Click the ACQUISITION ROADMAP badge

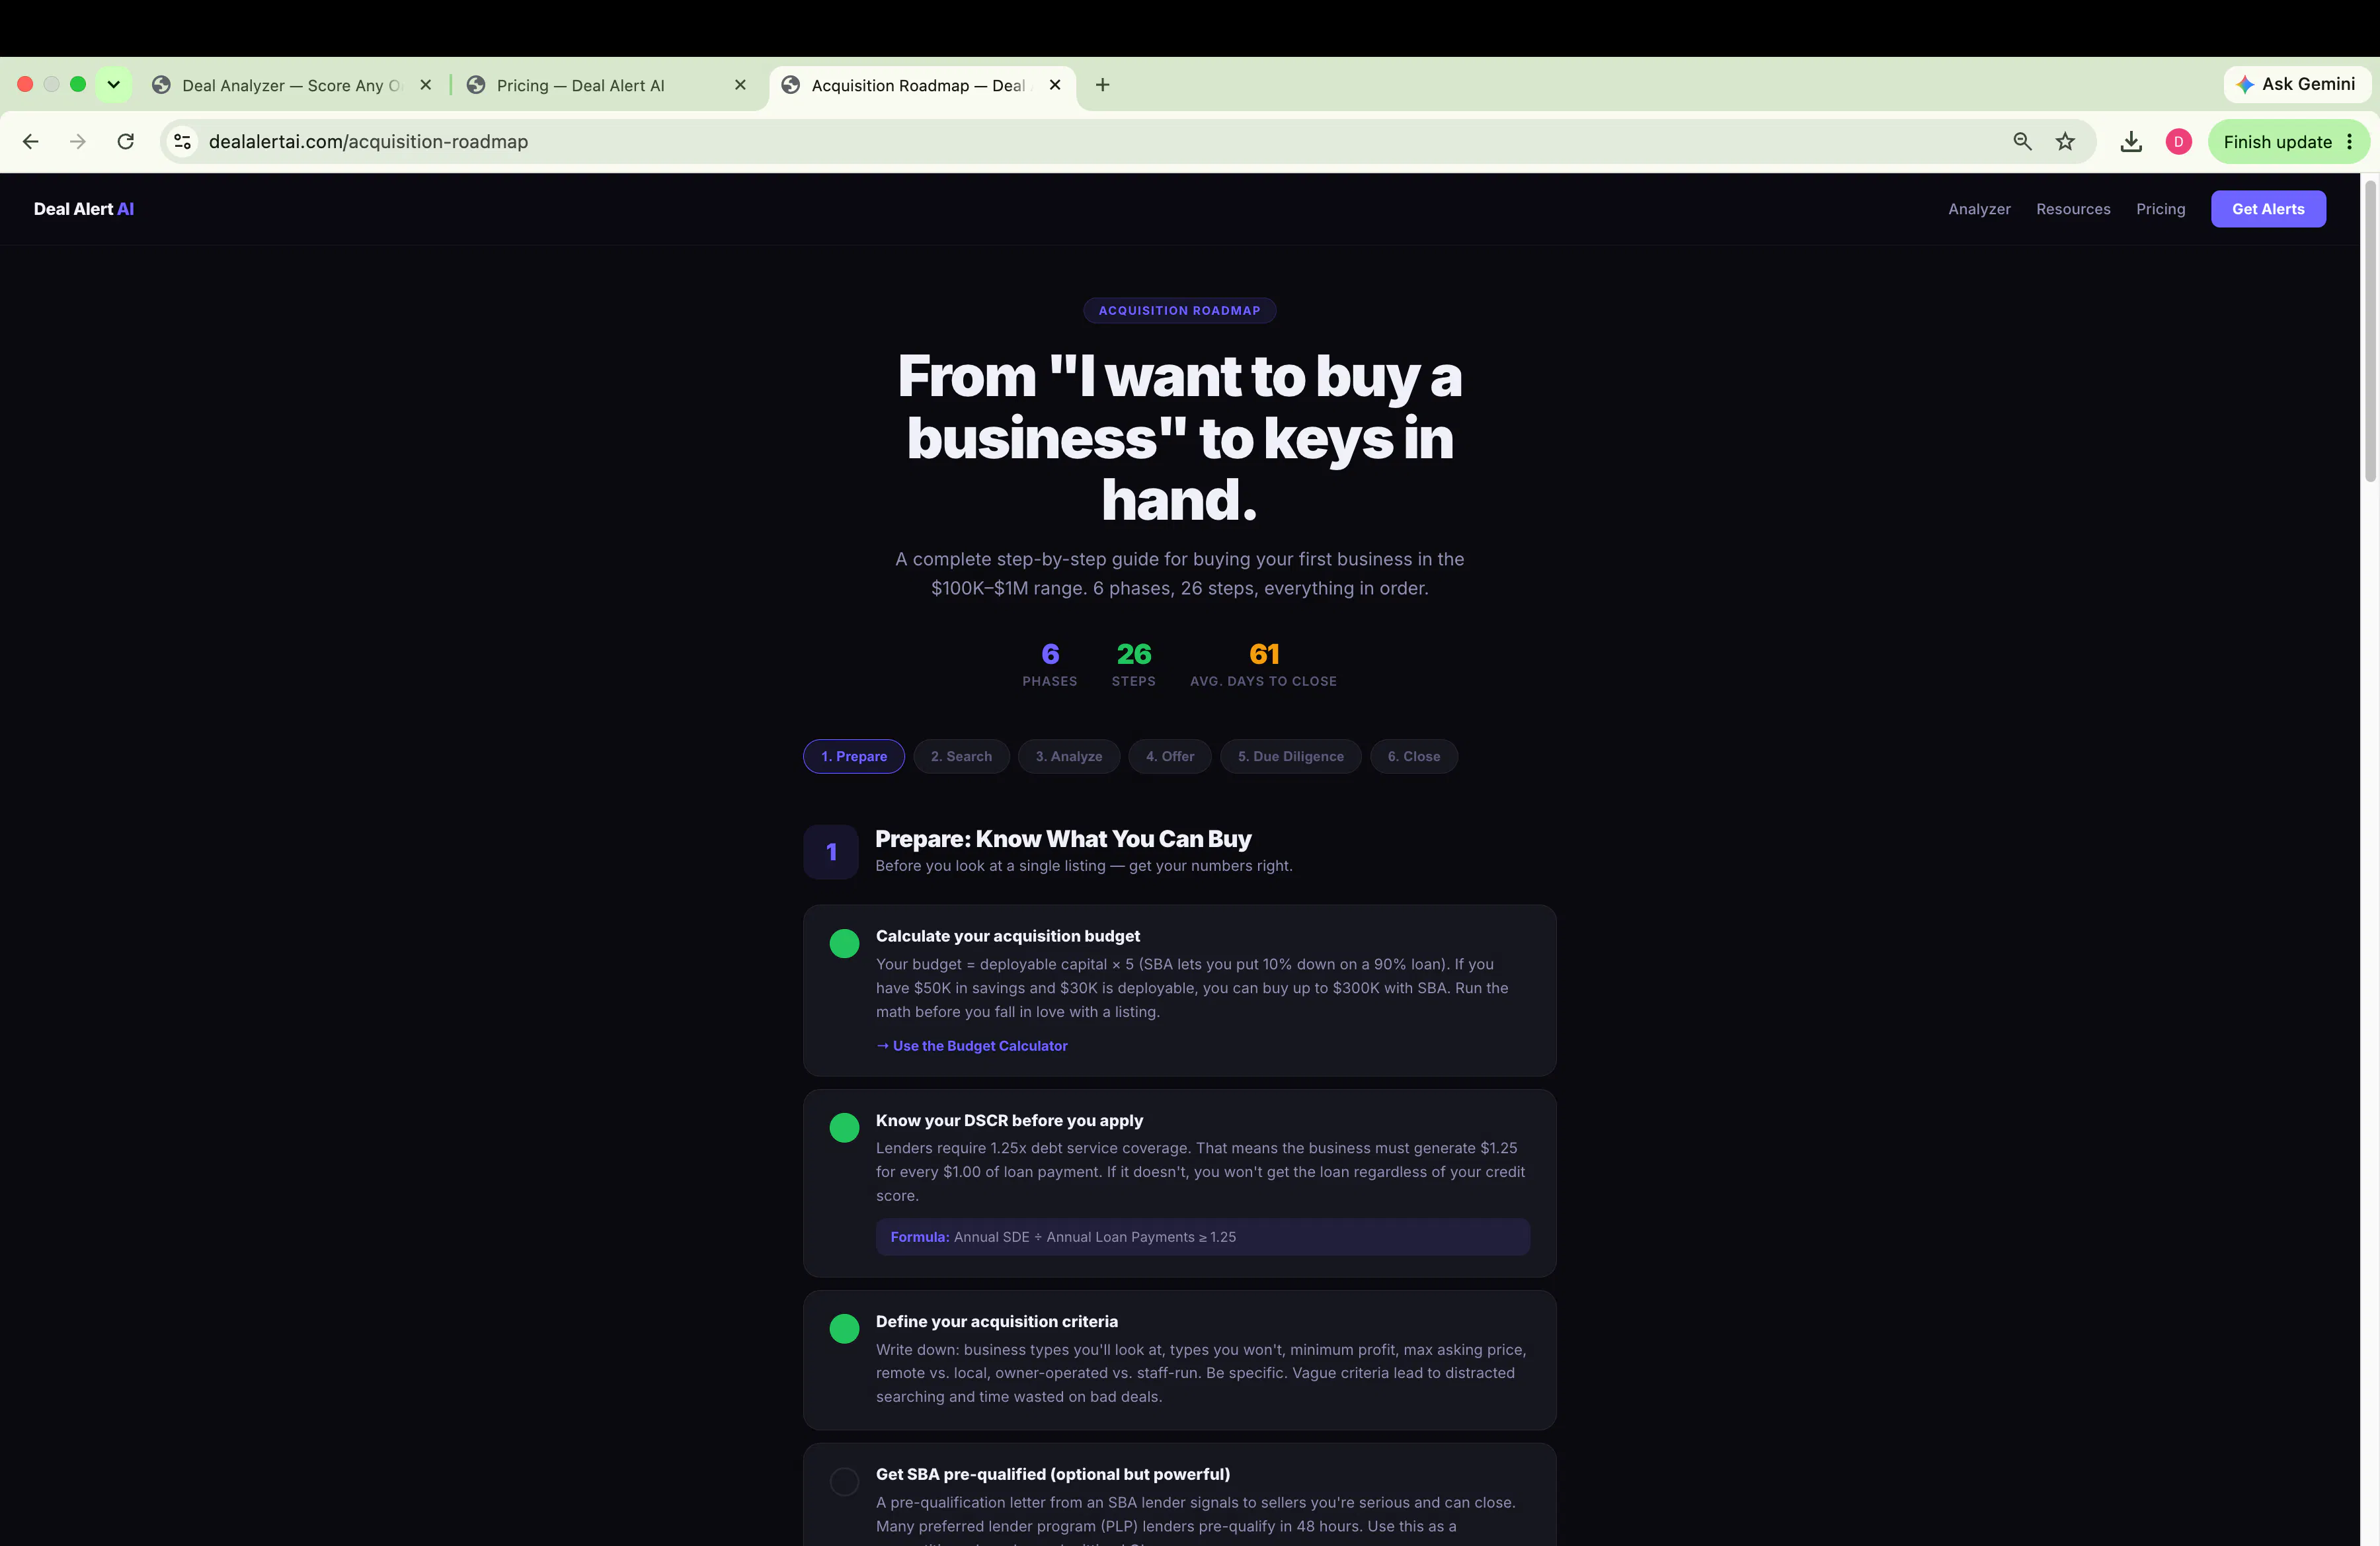point(1180,311)
